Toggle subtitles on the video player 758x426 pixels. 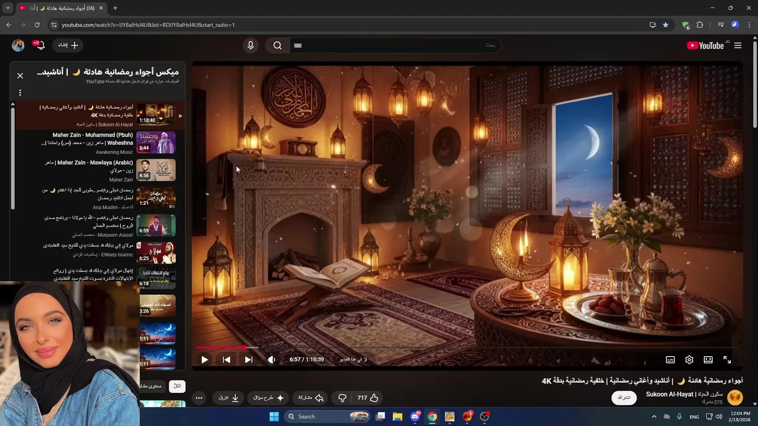point(670,360)
